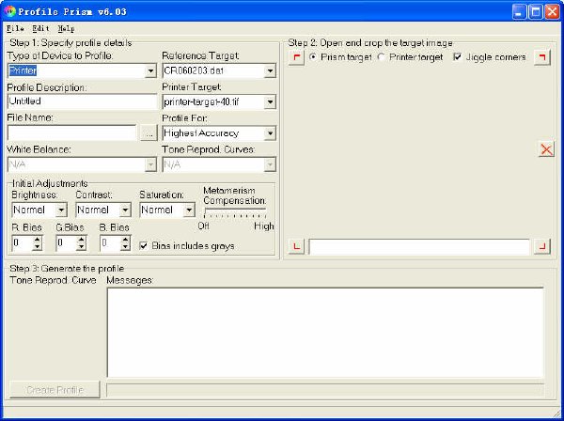The width and height of the screenshot is (564, 421).
Task: Click the File Name browse button
Action: (x=149, y=133)
